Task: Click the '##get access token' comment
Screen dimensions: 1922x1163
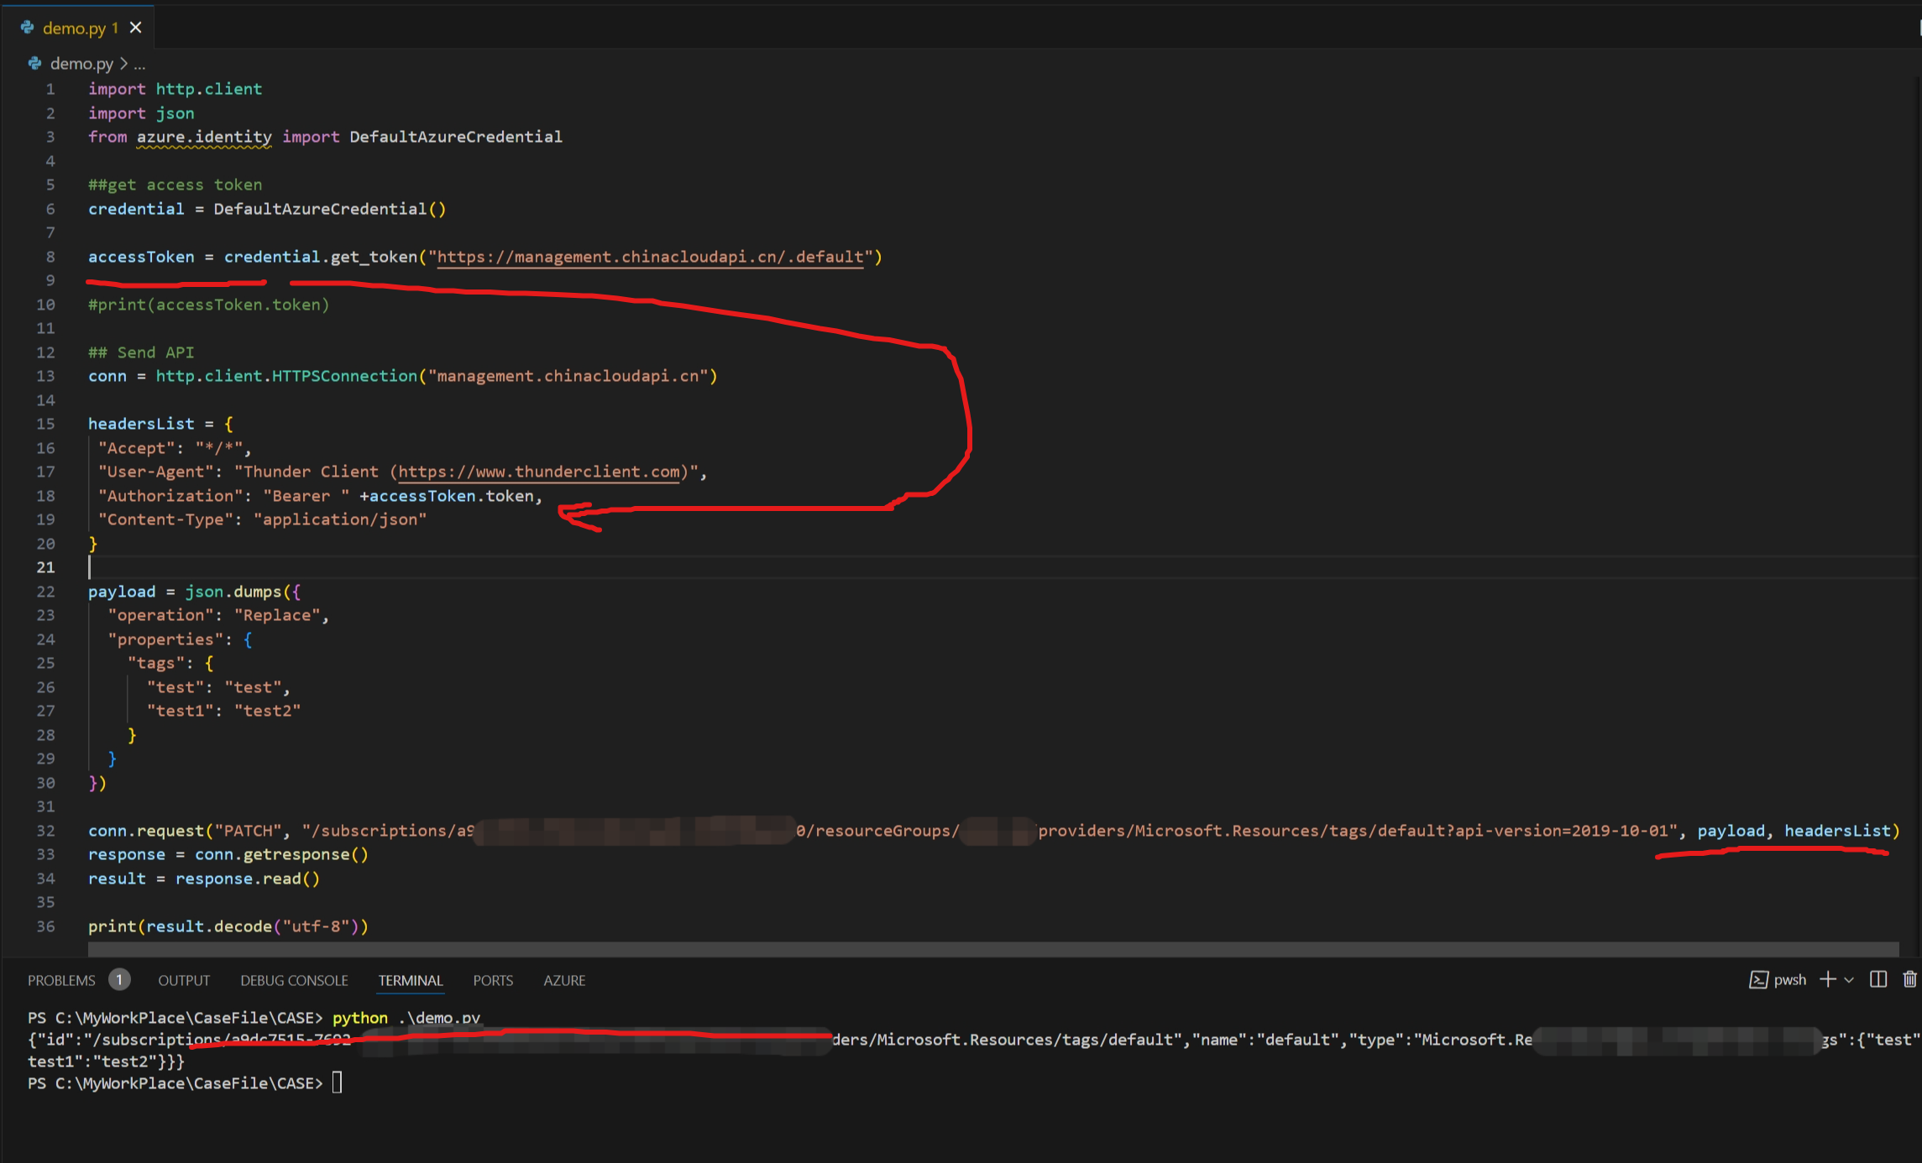Action: 175,185
